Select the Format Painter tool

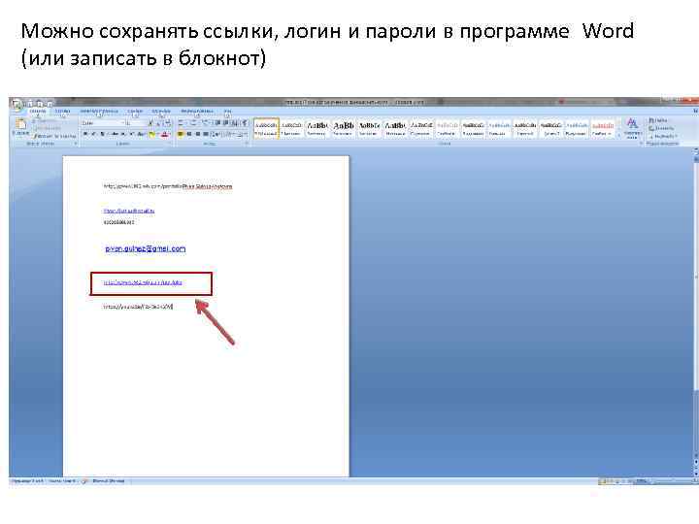pyautogui.click(x=54, y=136)
